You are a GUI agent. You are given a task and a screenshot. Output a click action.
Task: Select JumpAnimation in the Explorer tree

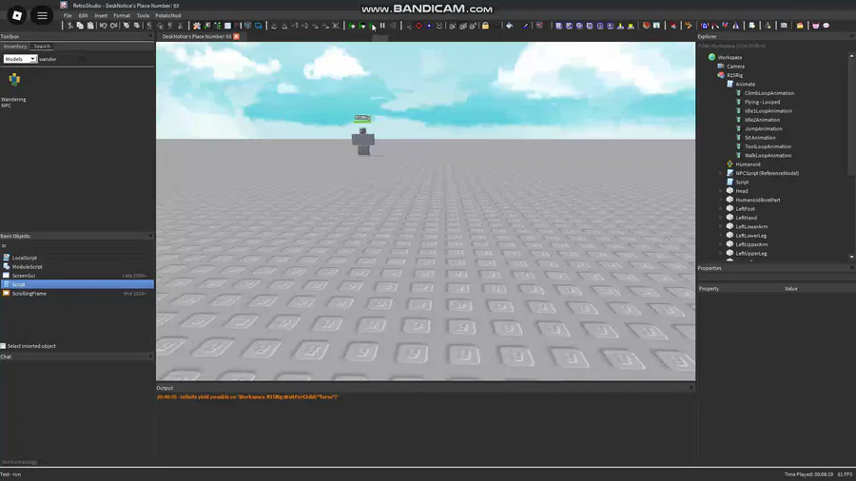[763, 128]
